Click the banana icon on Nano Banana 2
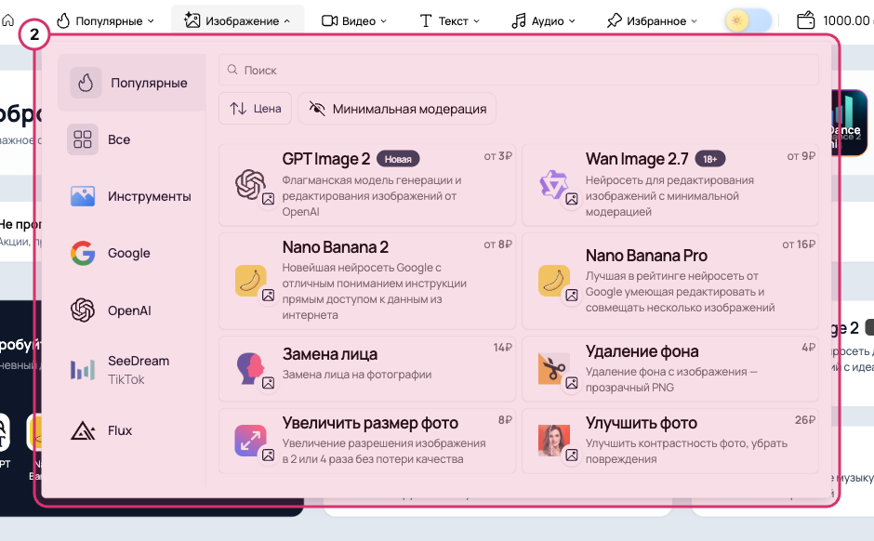 click(x=250, y=280)
